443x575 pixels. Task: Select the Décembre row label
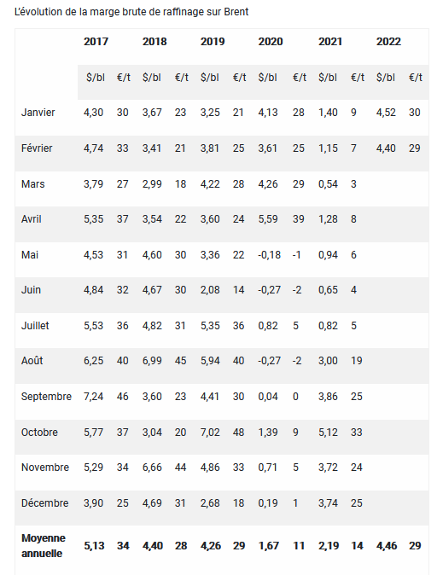pos(44,503)
